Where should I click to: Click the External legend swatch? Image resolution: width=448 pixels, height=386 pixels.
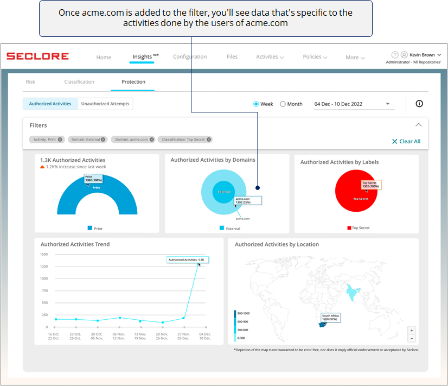[222, 228]
